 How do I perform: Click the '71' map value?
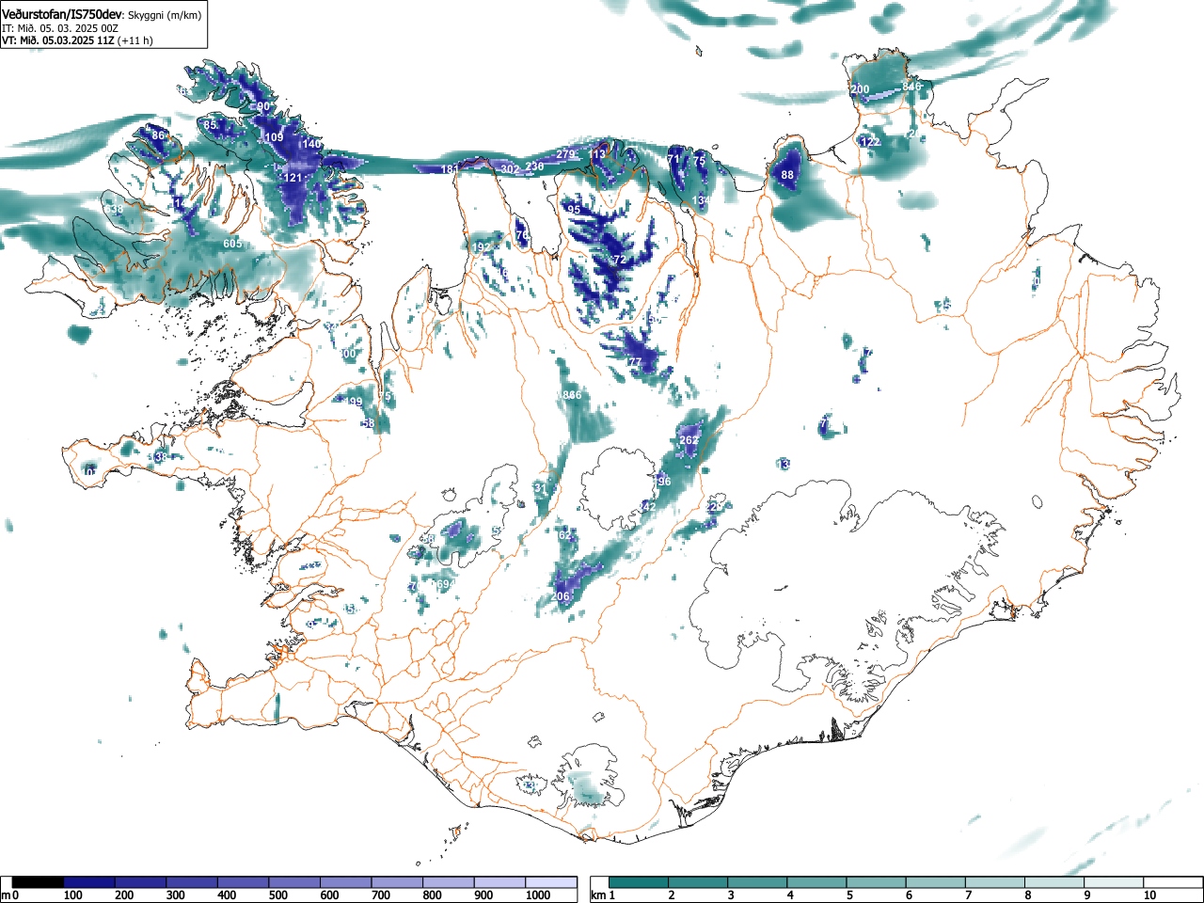[x=673, y=161]
